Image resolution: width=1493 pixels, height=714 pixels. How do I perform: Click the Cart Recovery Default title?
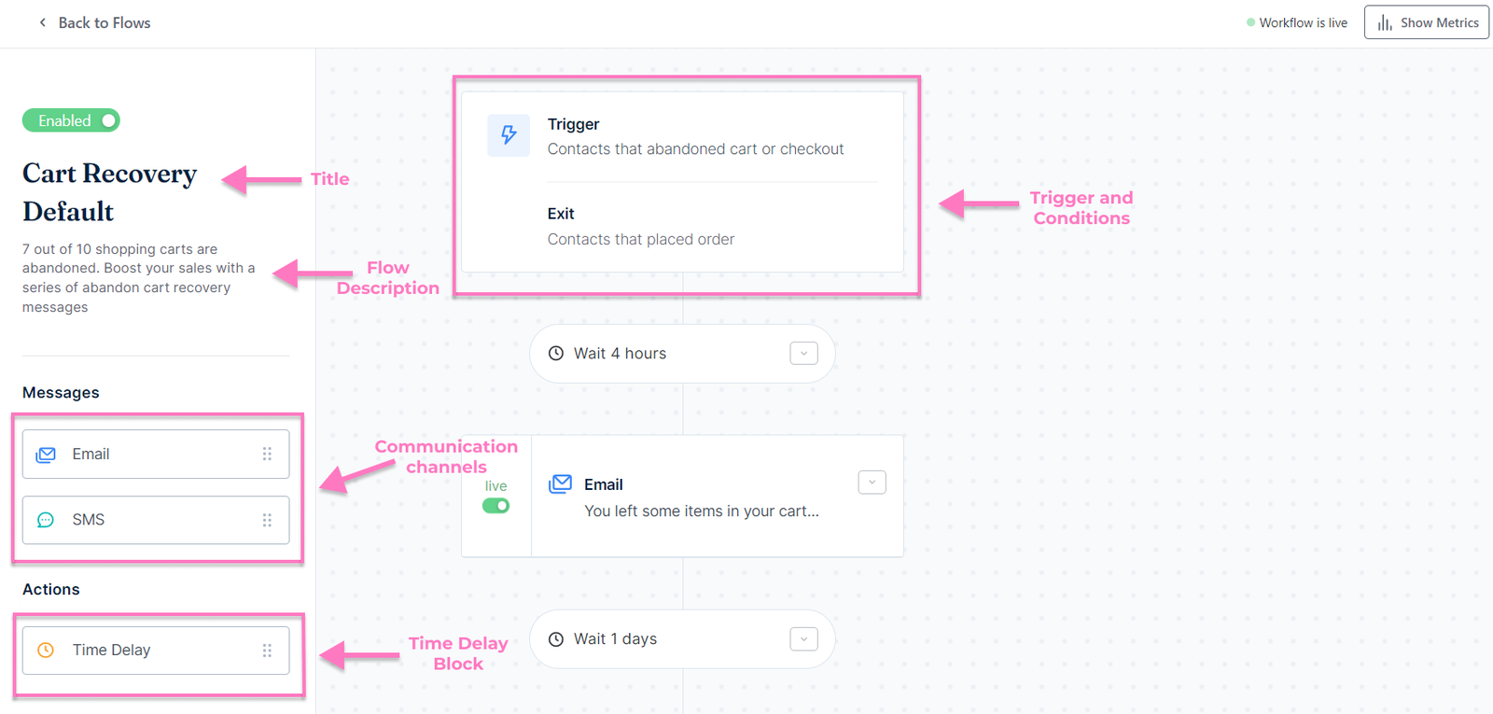click(x=109, y=192)
